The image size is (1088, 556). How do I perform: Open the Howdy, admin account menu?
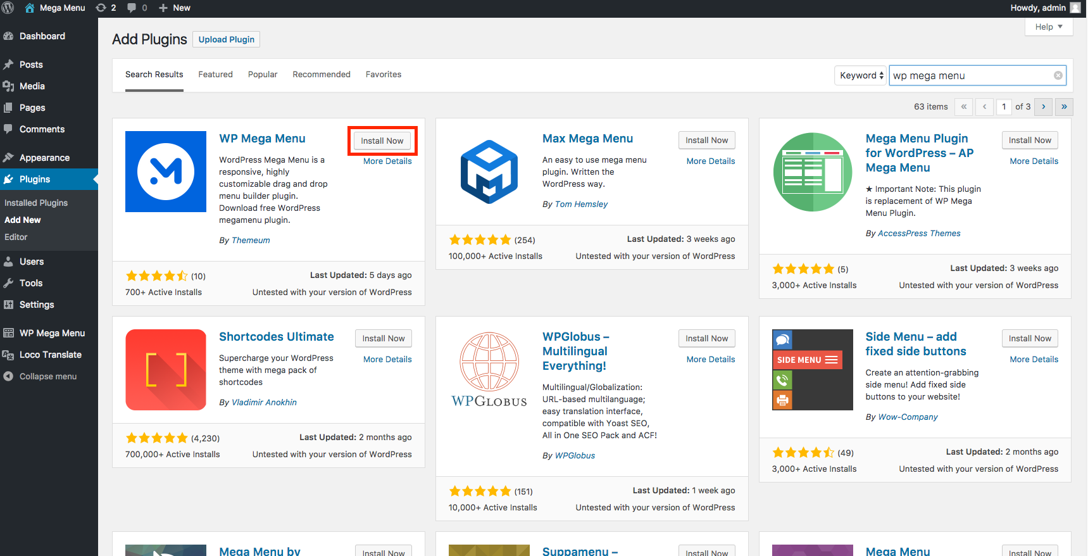(x=1046, y=8)
